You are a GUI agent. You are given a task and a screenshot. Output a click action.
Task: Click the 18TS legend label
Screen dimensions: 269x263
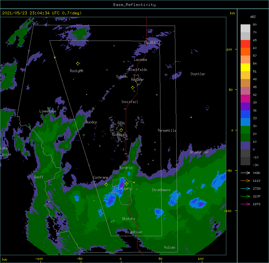coord(257,204)
